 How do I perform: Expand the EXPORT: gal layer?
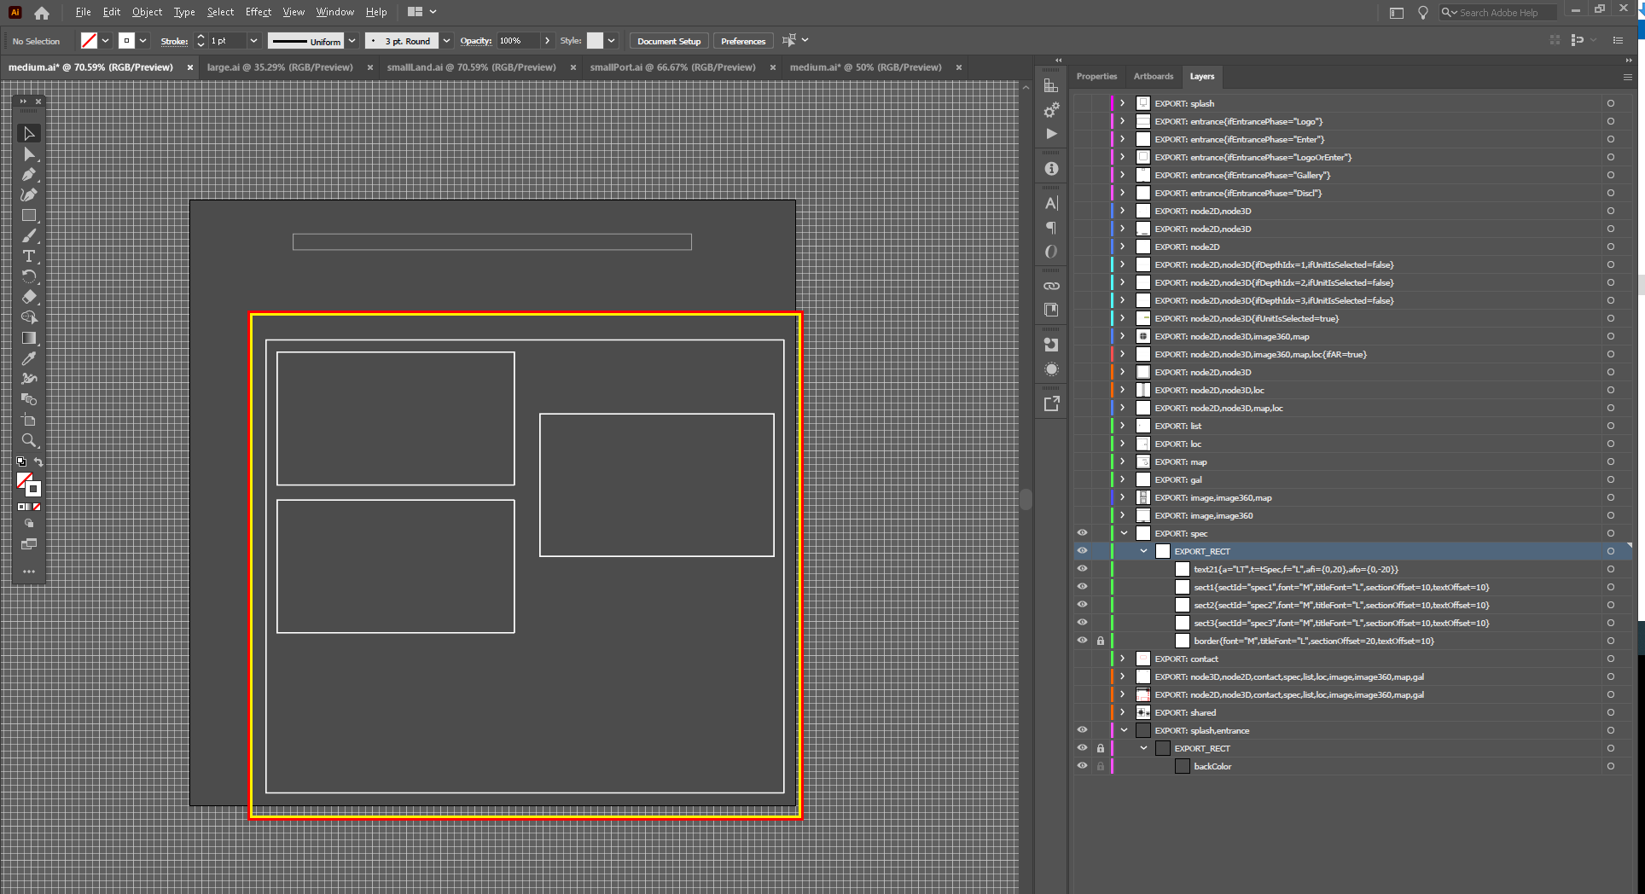pos(1123,479)
